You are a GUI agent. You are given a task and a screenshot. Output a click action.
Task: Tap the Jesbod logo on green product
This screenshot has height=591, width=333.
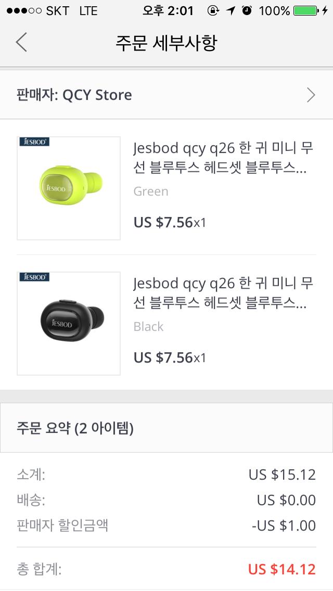click(34, 142)
